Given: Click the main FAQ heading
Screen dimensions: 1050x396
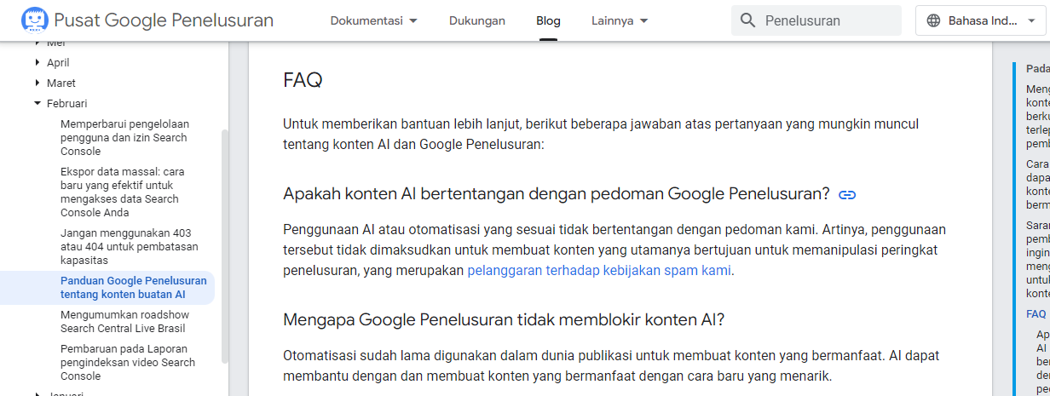Looking at the screenshot, I should click(x=303, y=80).
